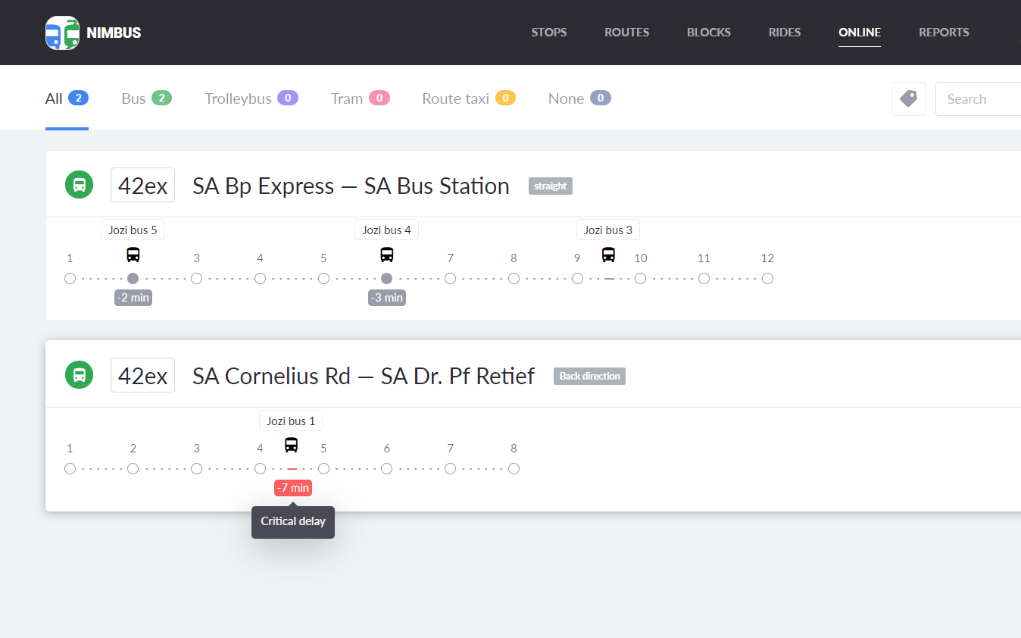Viewport: 1021px width, 638px height.
Task: Click the Jozi bus 1 vehicle icon
Action: [291, 445]
